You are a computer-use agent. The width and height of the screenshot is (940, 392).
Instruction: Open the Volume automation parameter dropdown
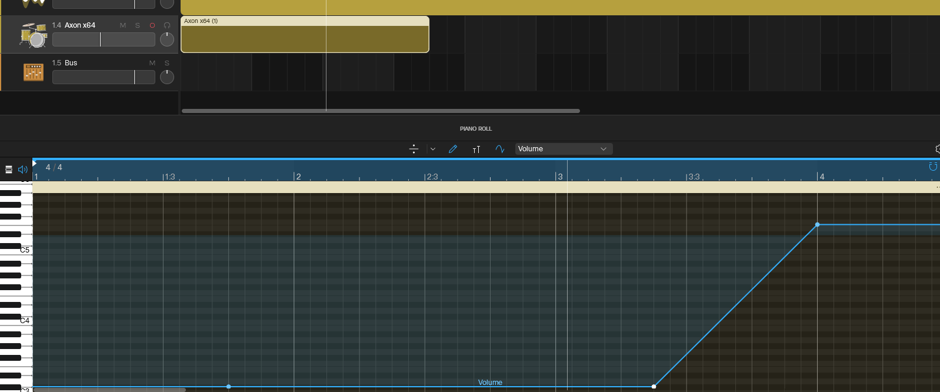click(x=564, y=149)
